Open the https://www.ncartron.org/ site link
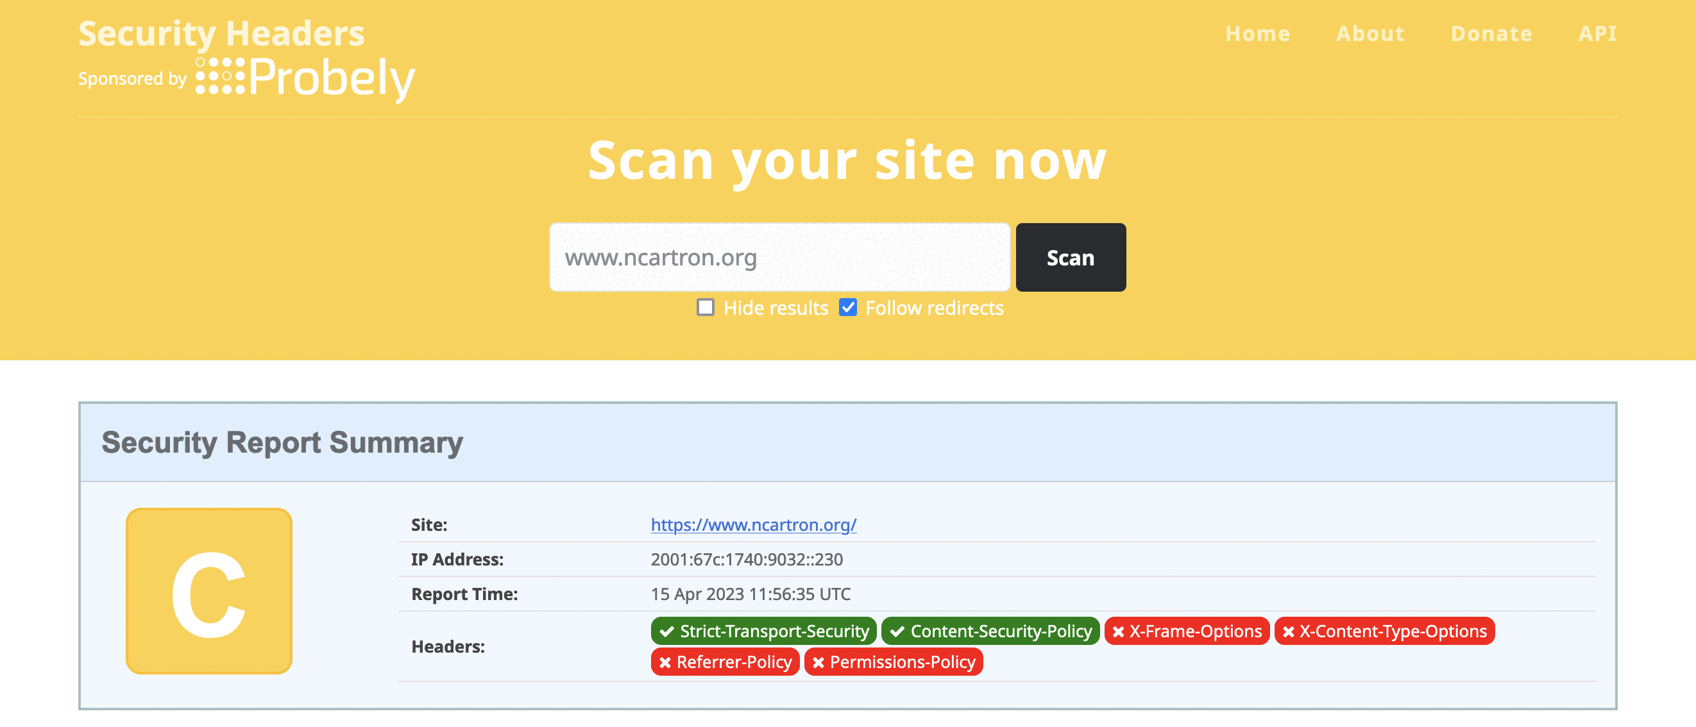The width and height of the screenshot is (1696, 727). 753,524
